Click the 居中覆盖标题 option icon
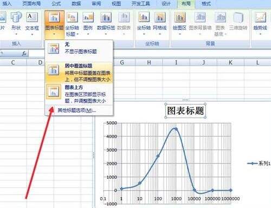Viewport: 271px width, 208px height. click(x=53, y=70)
